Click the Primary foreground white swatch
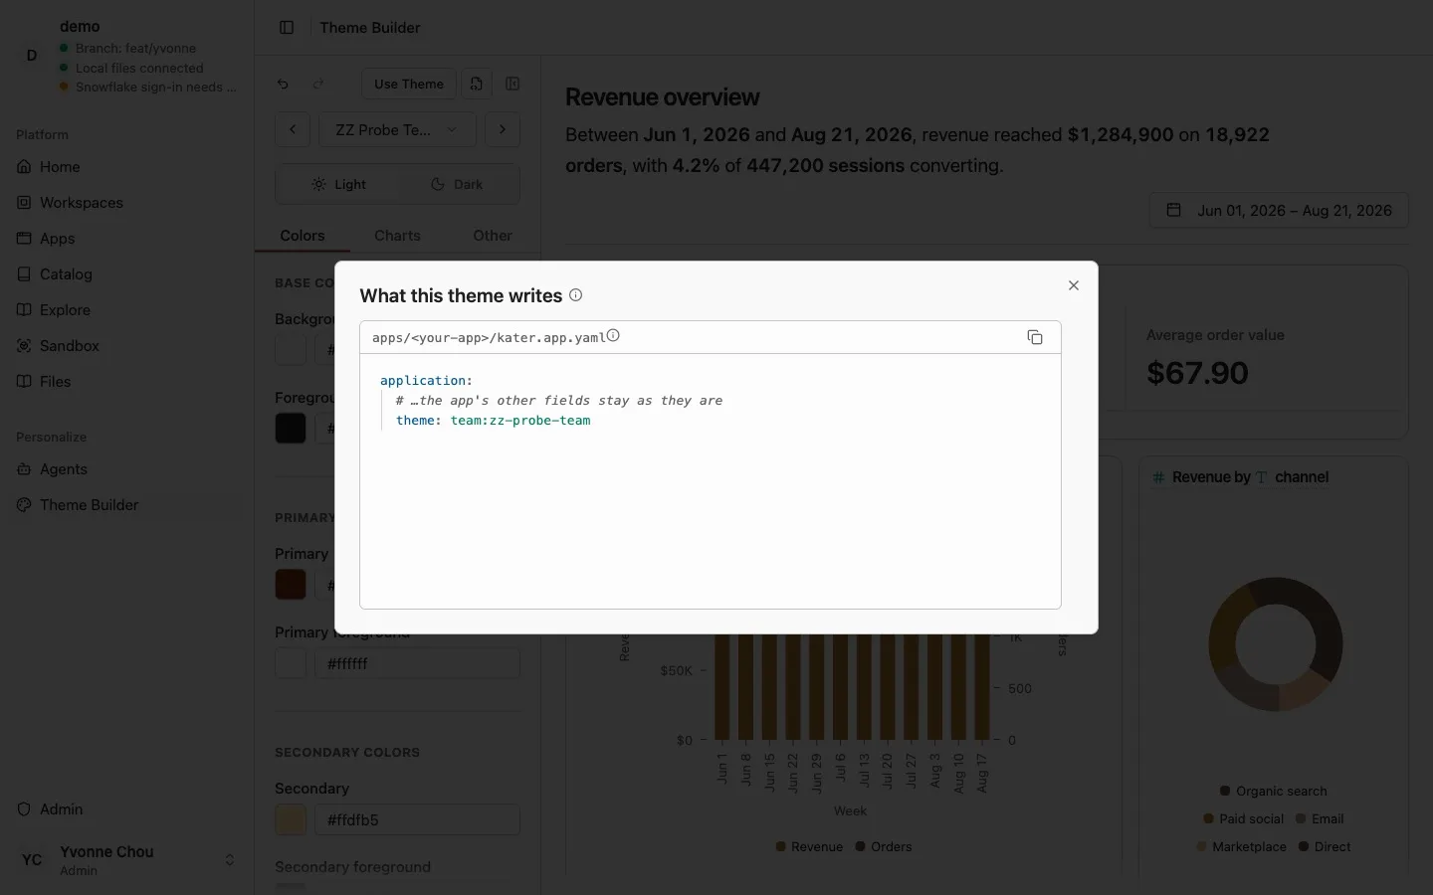The width and height of the screenshot is (1433, 895). pos(291,663)
